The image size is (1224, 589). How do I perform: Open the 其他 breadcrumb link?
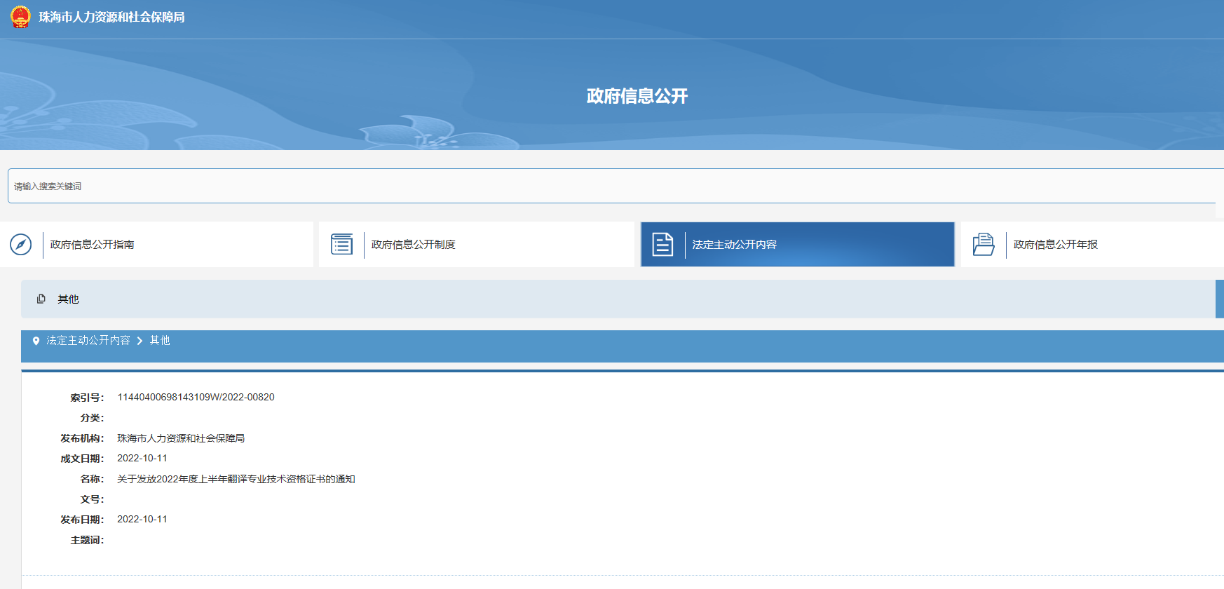coord(160,341)
